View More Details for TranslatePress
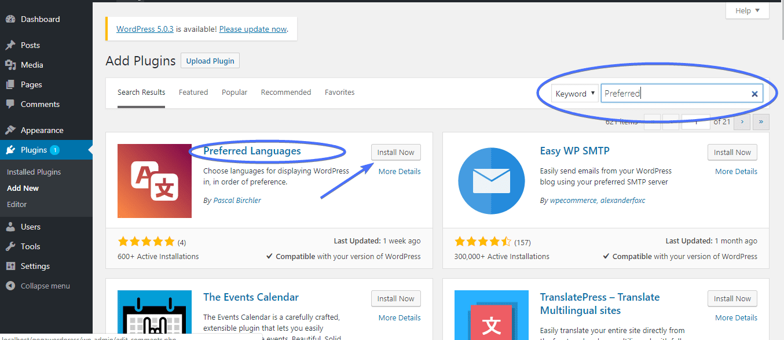 pyautogui.click(x=736, y=318)
